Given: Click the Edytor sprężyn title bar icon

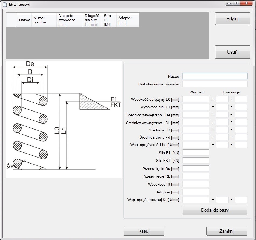Looking at the screenshot, I should [x=4, y=4].
